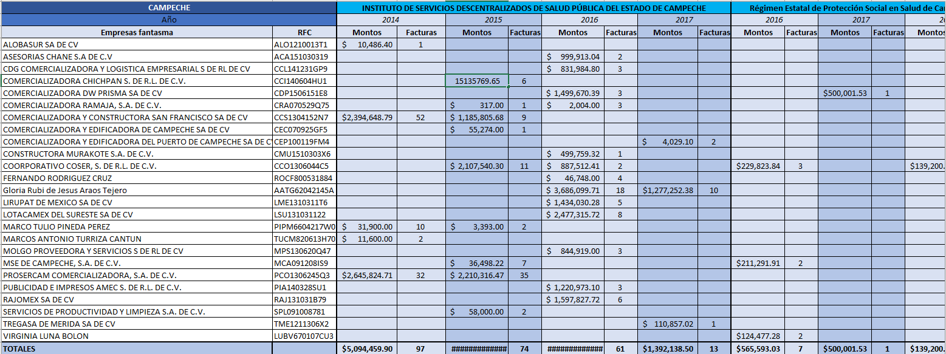Select COMERCIALIZADORA CHICHPAN S. DE R.L. cell

click(137, 81)
